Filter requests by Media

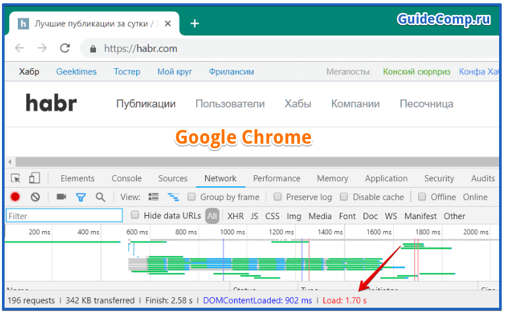click(320, 216)
